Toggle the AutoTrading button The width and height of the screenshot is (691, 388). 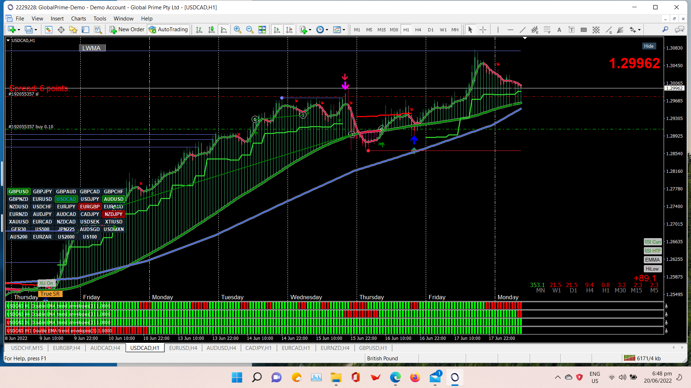tap(168, 29)
